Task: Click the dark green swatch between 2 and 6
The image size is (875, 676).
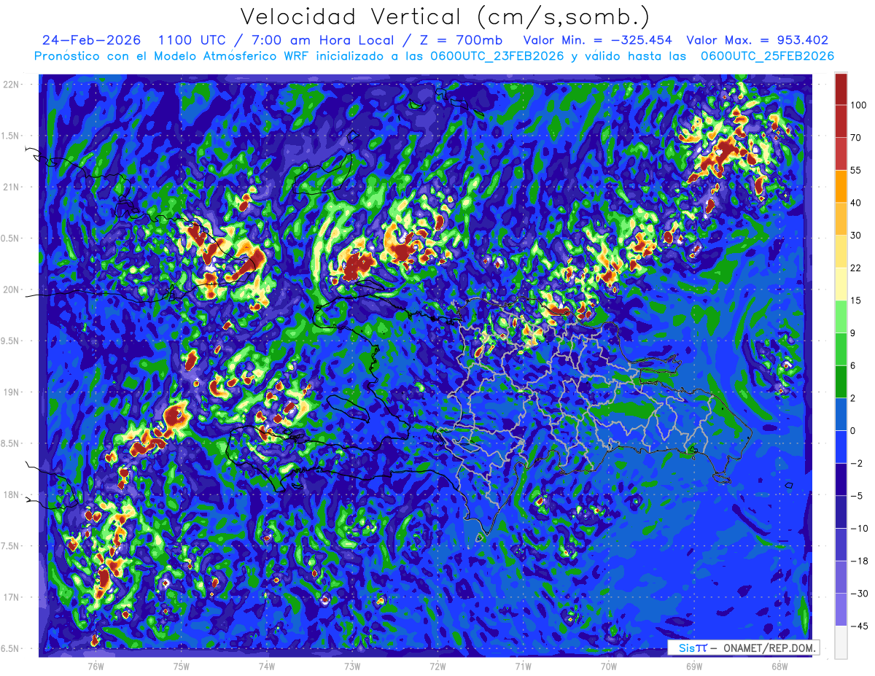Action: (x=841, y=382)
